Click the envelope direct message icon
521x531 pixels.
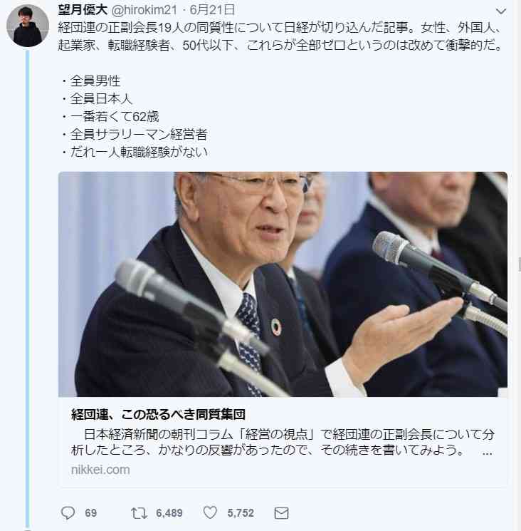281,513
